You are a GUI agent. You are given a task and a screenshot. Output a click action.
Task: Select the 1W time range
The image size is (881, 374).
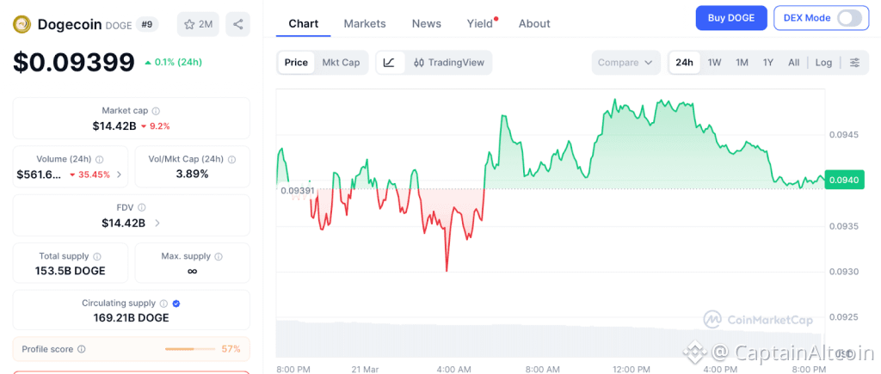coord(714,63)
